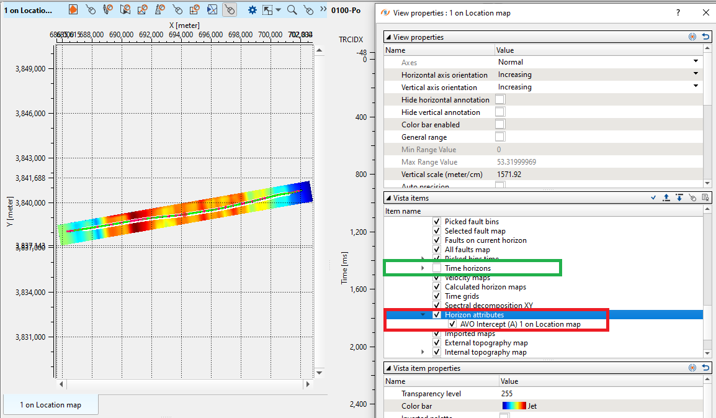Activate the Zoom magnifier tool

(x=292, y=9)
